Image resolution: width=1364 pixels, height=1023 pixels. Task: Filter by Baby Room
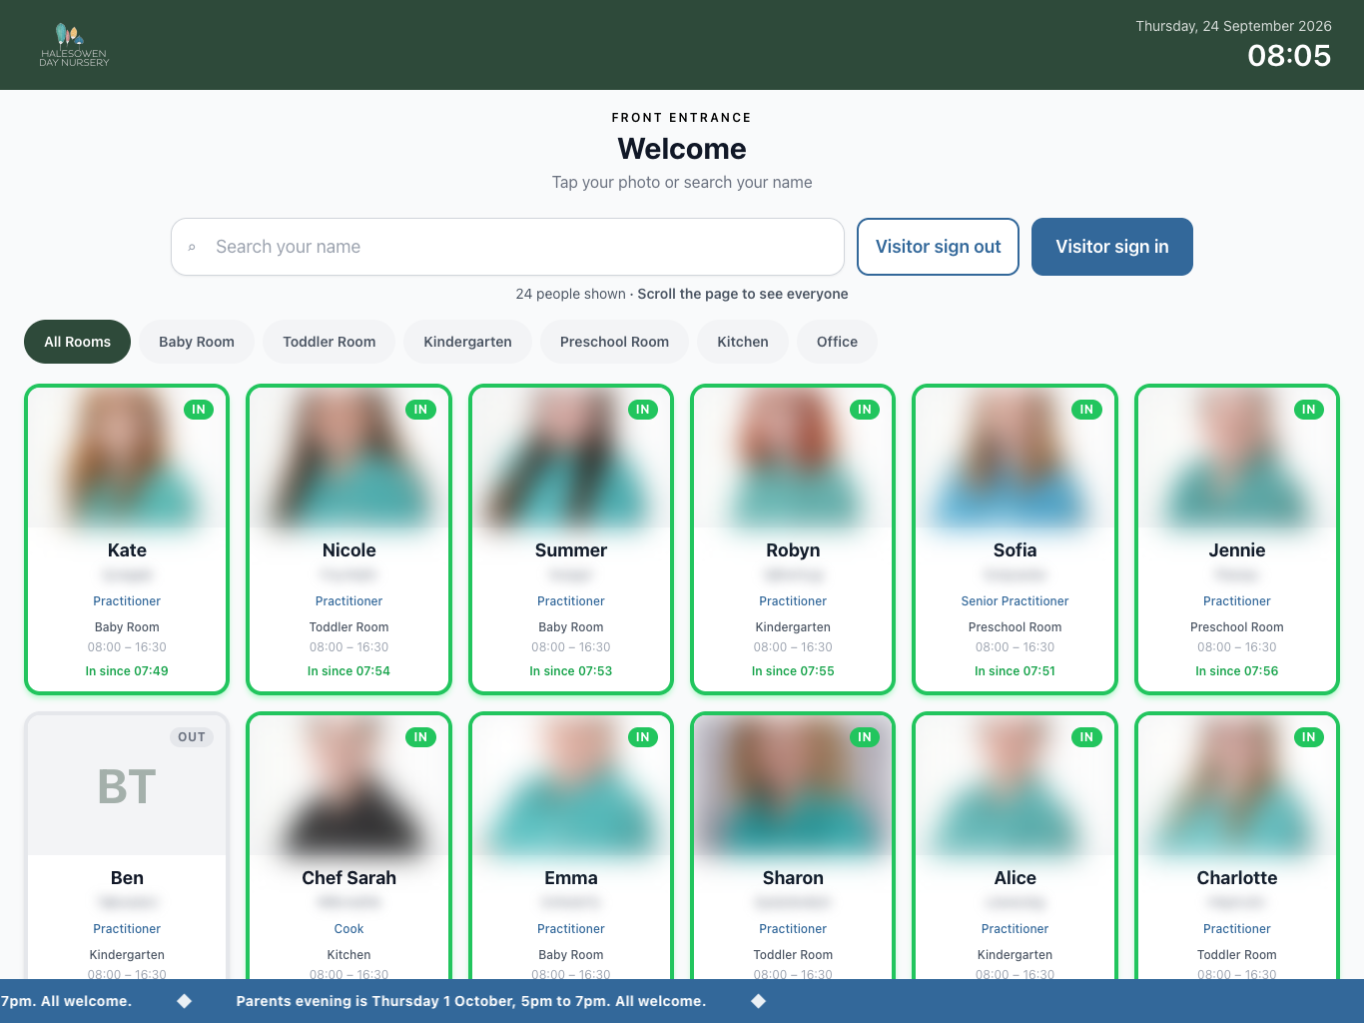[197, 342]
